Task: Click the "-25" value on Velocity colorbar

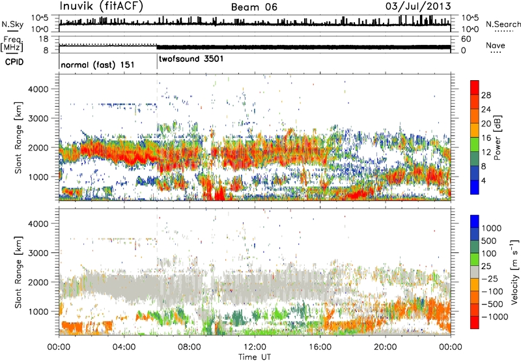Action: (x=490, y=279)
